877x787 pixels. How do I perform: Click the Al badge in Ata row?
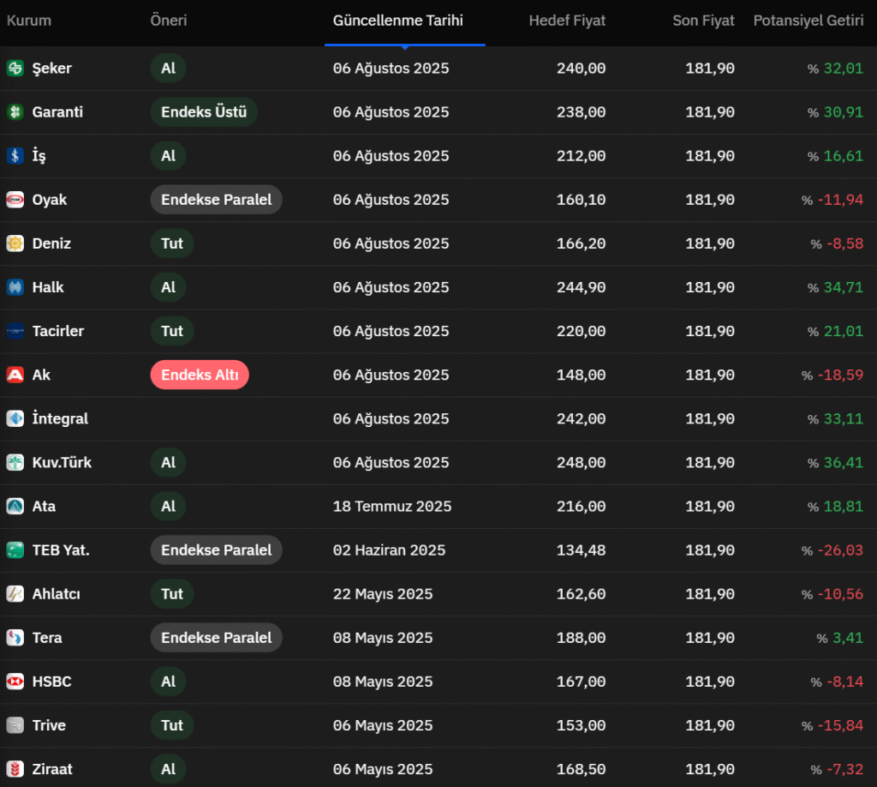tap(169, 506)
